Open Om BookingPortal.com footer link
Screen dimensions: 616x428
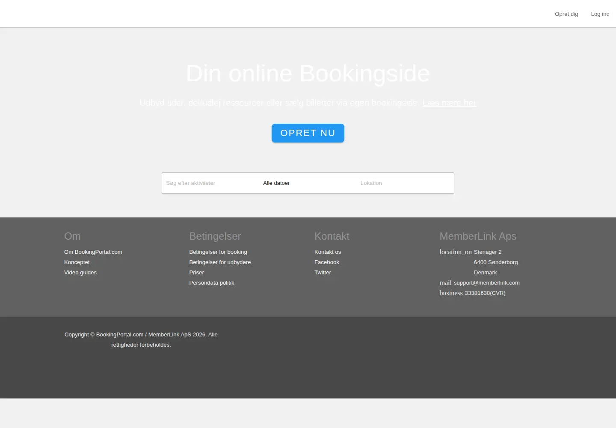click(x=93, y=252)
